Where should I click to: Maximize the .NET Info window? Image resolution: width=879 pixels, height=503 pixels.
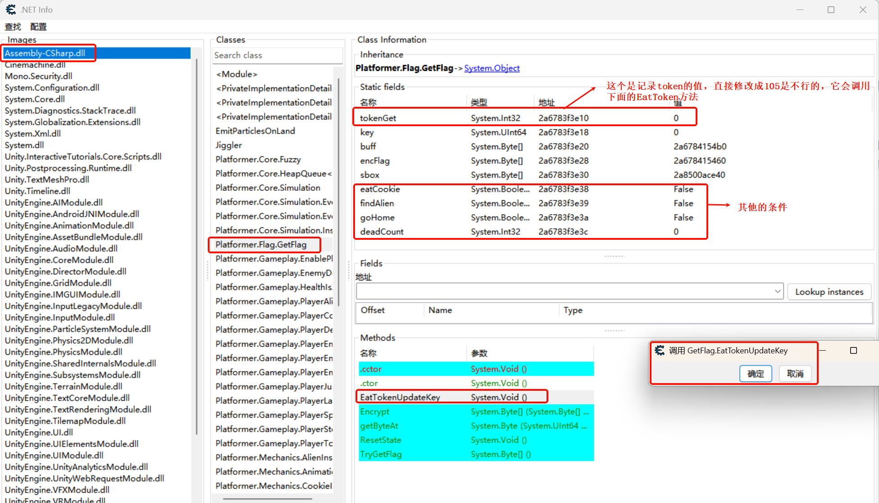click(831, 9)
